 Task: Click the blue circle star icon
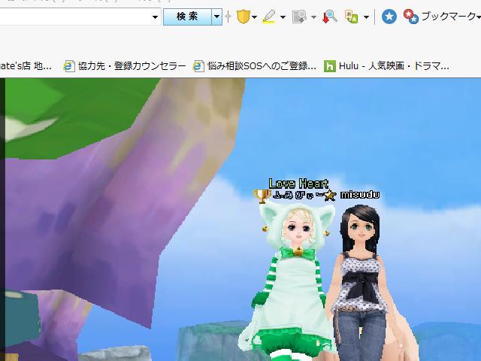coord(389,17)
